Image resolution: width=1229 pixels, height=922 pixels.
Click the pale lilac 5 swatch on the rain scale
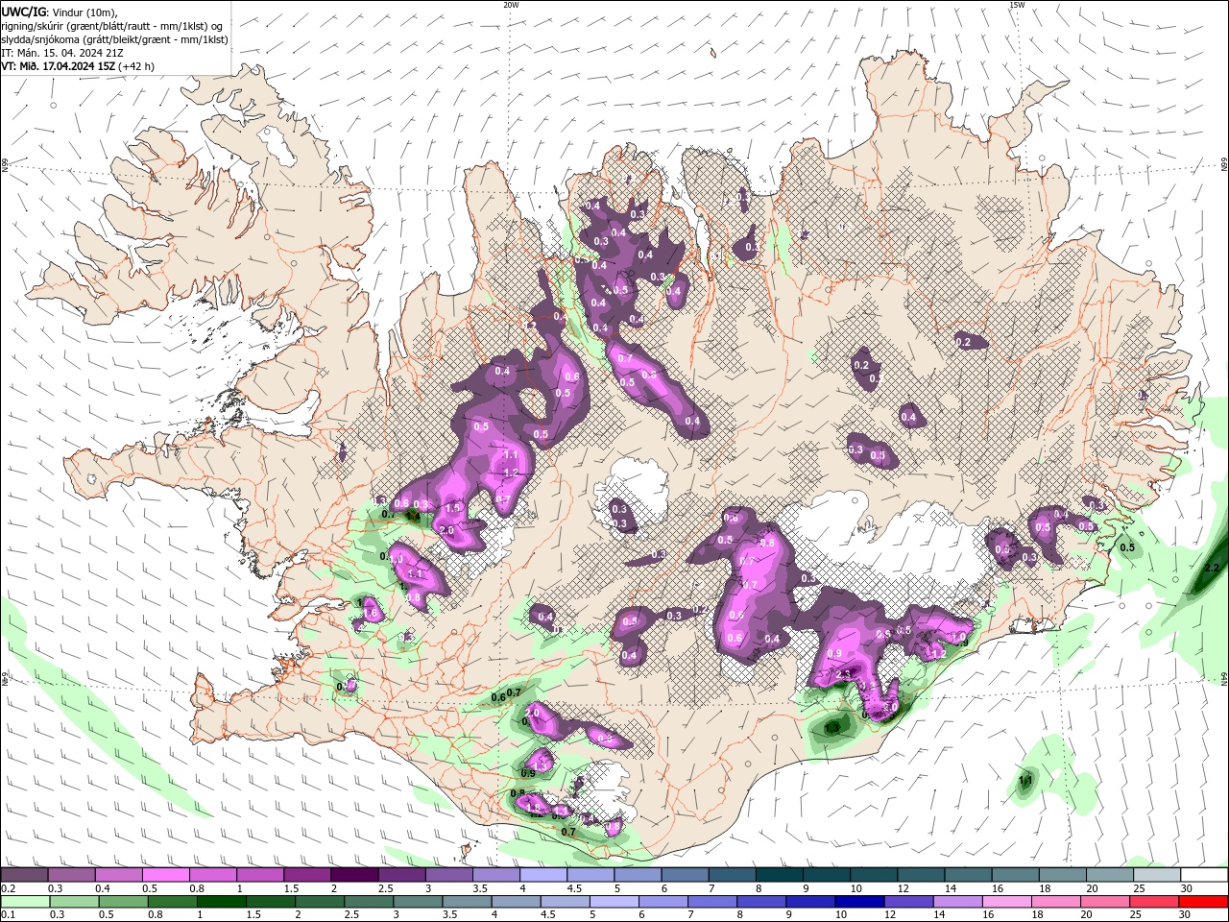tap(614, 902)
